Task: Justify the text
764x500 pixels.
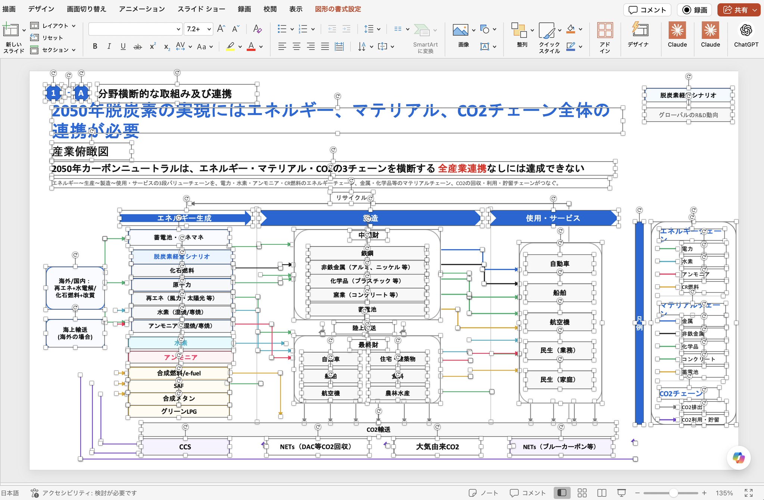Action: [x=325, y=46]
